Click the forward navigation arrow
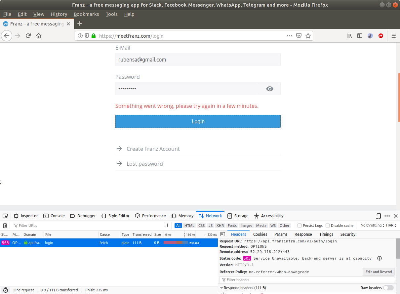 click(x=18, y=36)
